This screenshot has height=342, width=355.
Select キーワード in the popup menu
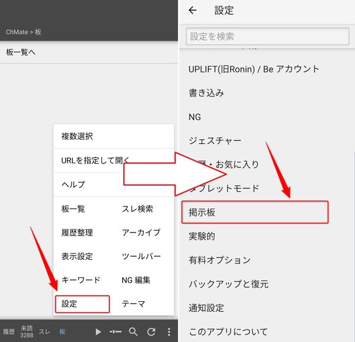coord(80,280)
